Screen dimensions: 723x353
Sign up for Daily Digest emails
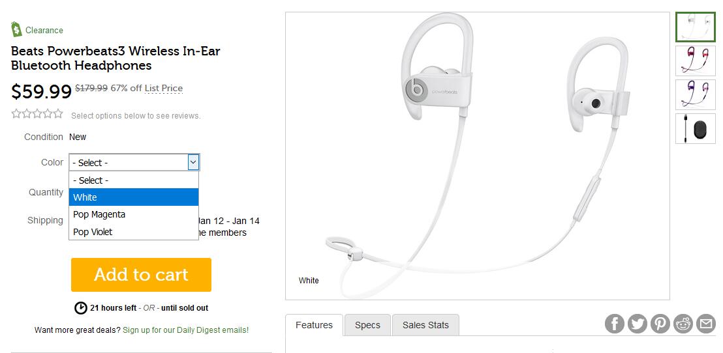pos(186,330)
